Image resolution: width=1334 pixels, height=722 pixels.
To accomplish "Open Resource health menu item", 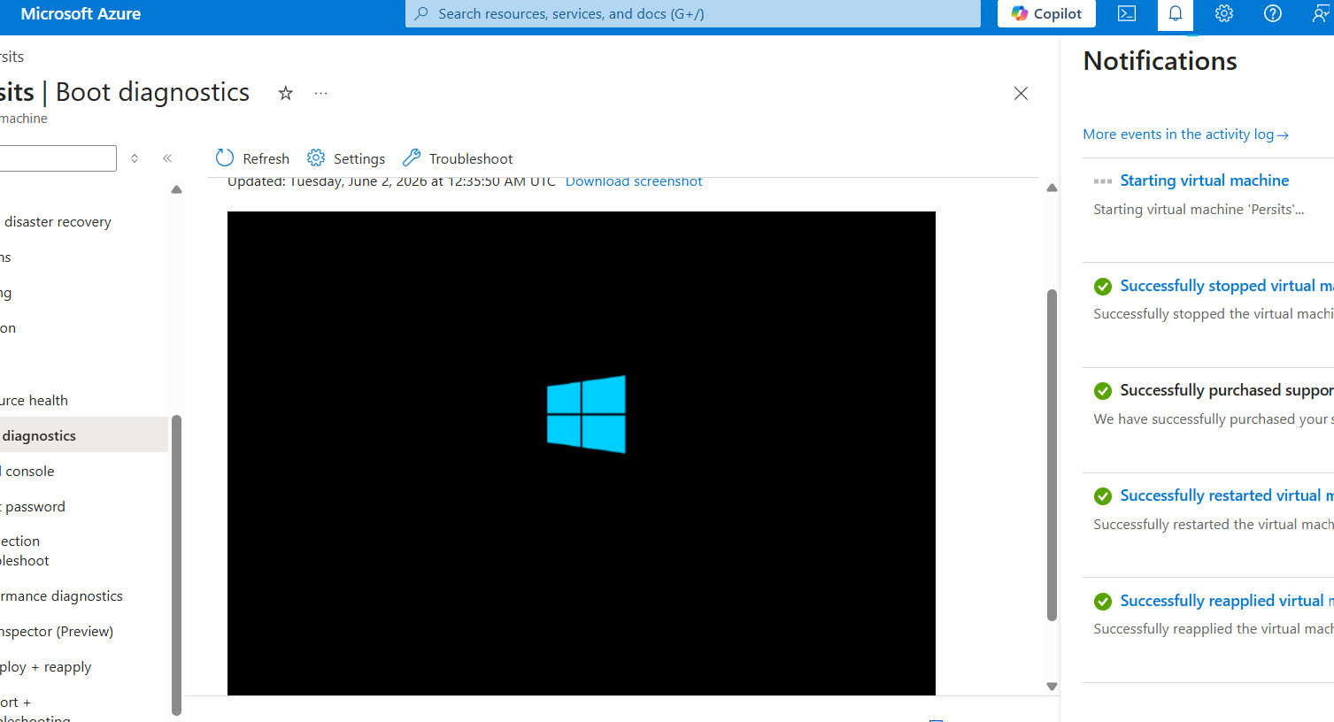I will [x=34, y=401].
